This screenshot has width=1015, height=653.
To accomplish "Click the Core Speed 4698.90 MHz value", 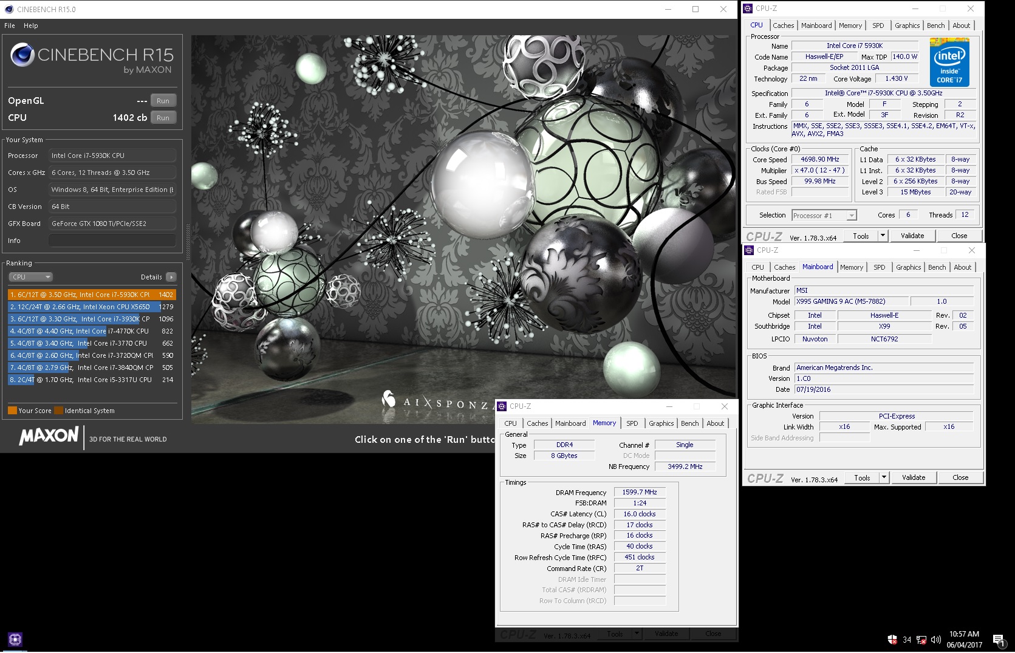I will pyautogui.click(x=820, y=160).
